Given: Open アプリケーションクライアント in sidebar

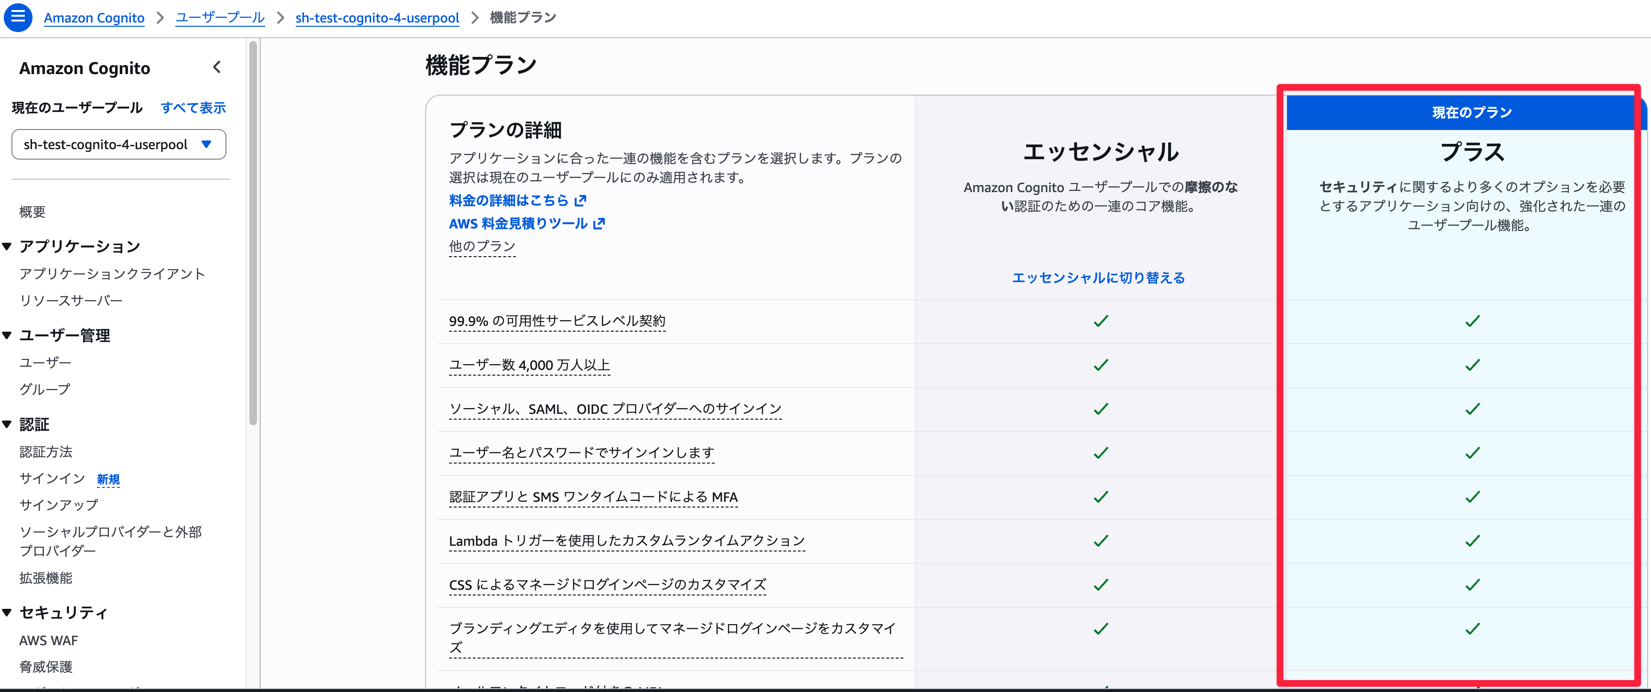Looking at the screenshot, I should 112,274.
